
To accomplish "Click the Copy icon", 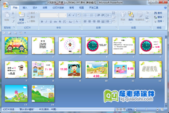I will tap(13, 17).
